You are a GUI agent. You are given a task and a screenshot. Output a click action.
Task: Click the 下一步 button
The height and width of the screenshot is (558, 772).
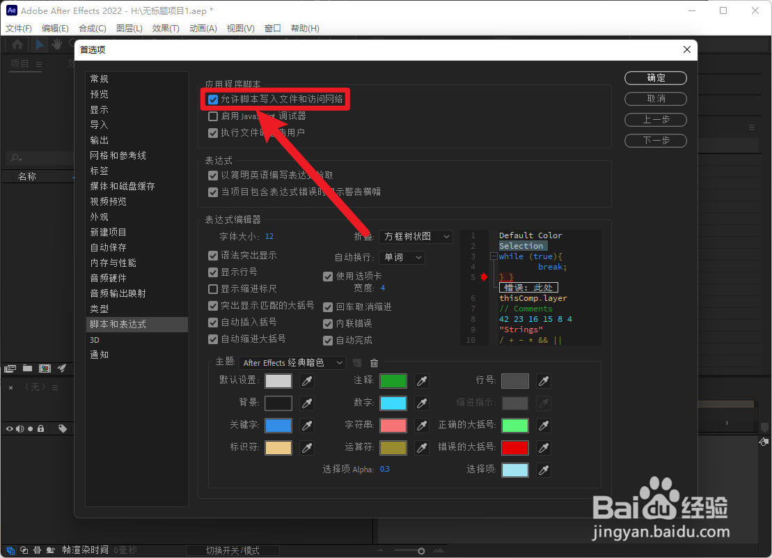(x=656, y=141)
